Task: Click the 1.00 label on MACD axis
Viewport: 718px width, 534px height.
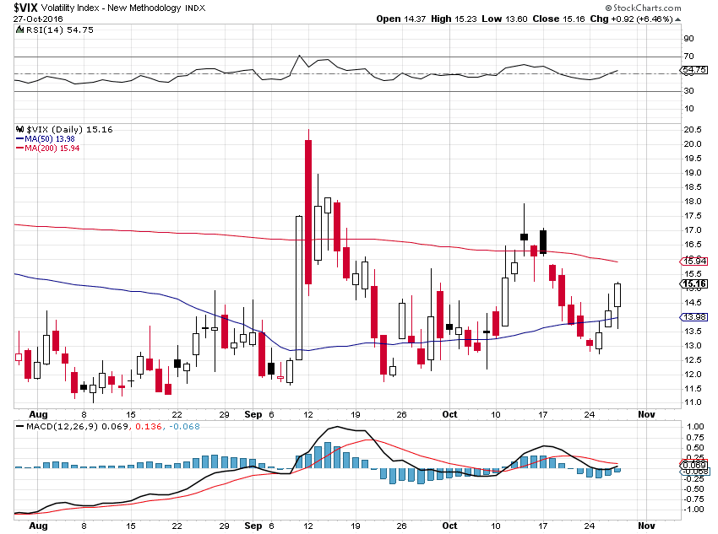Action: point(695,427)
